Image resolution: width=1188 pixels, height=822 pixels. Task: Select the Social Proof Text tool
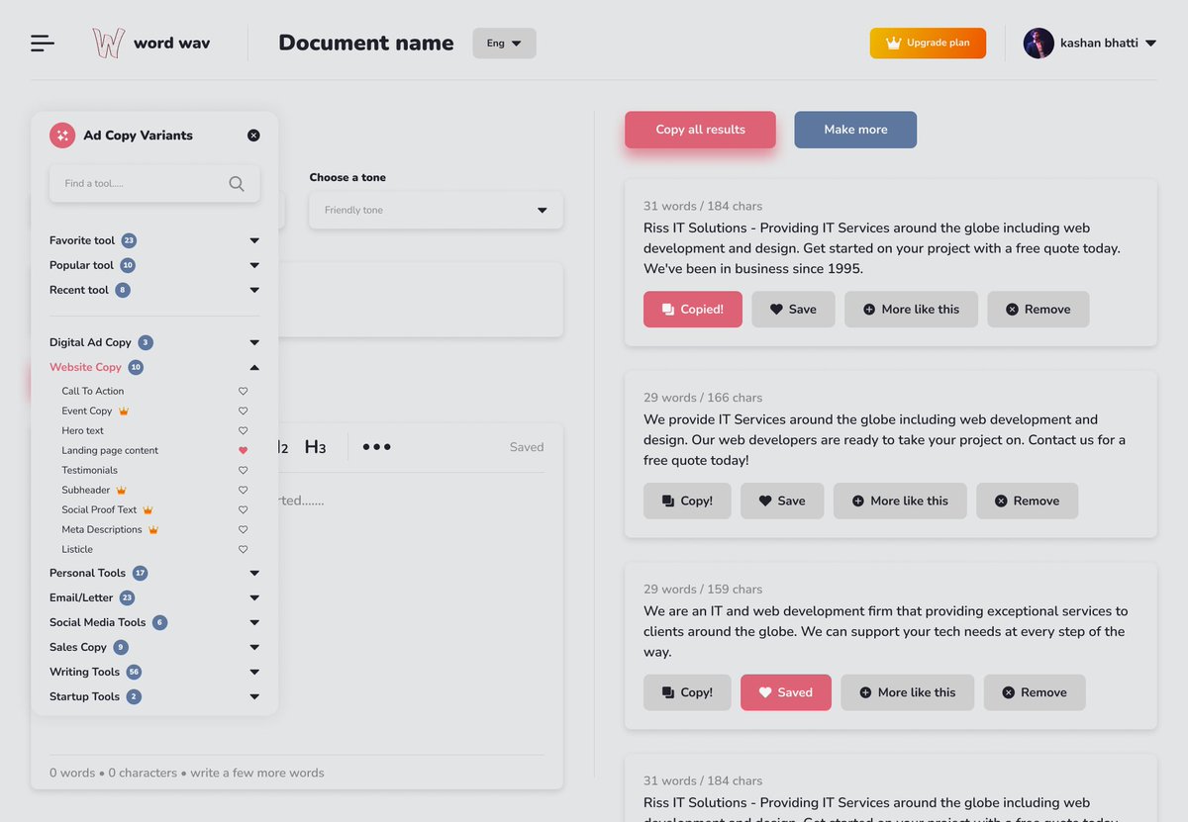click(x=99, y=509)
